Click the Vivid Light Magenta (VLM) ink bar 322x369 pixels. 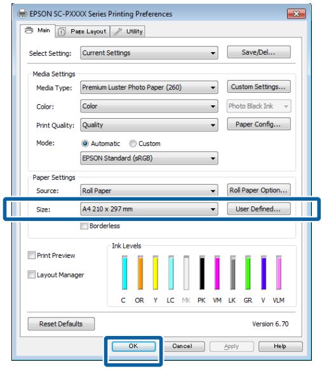279,272
